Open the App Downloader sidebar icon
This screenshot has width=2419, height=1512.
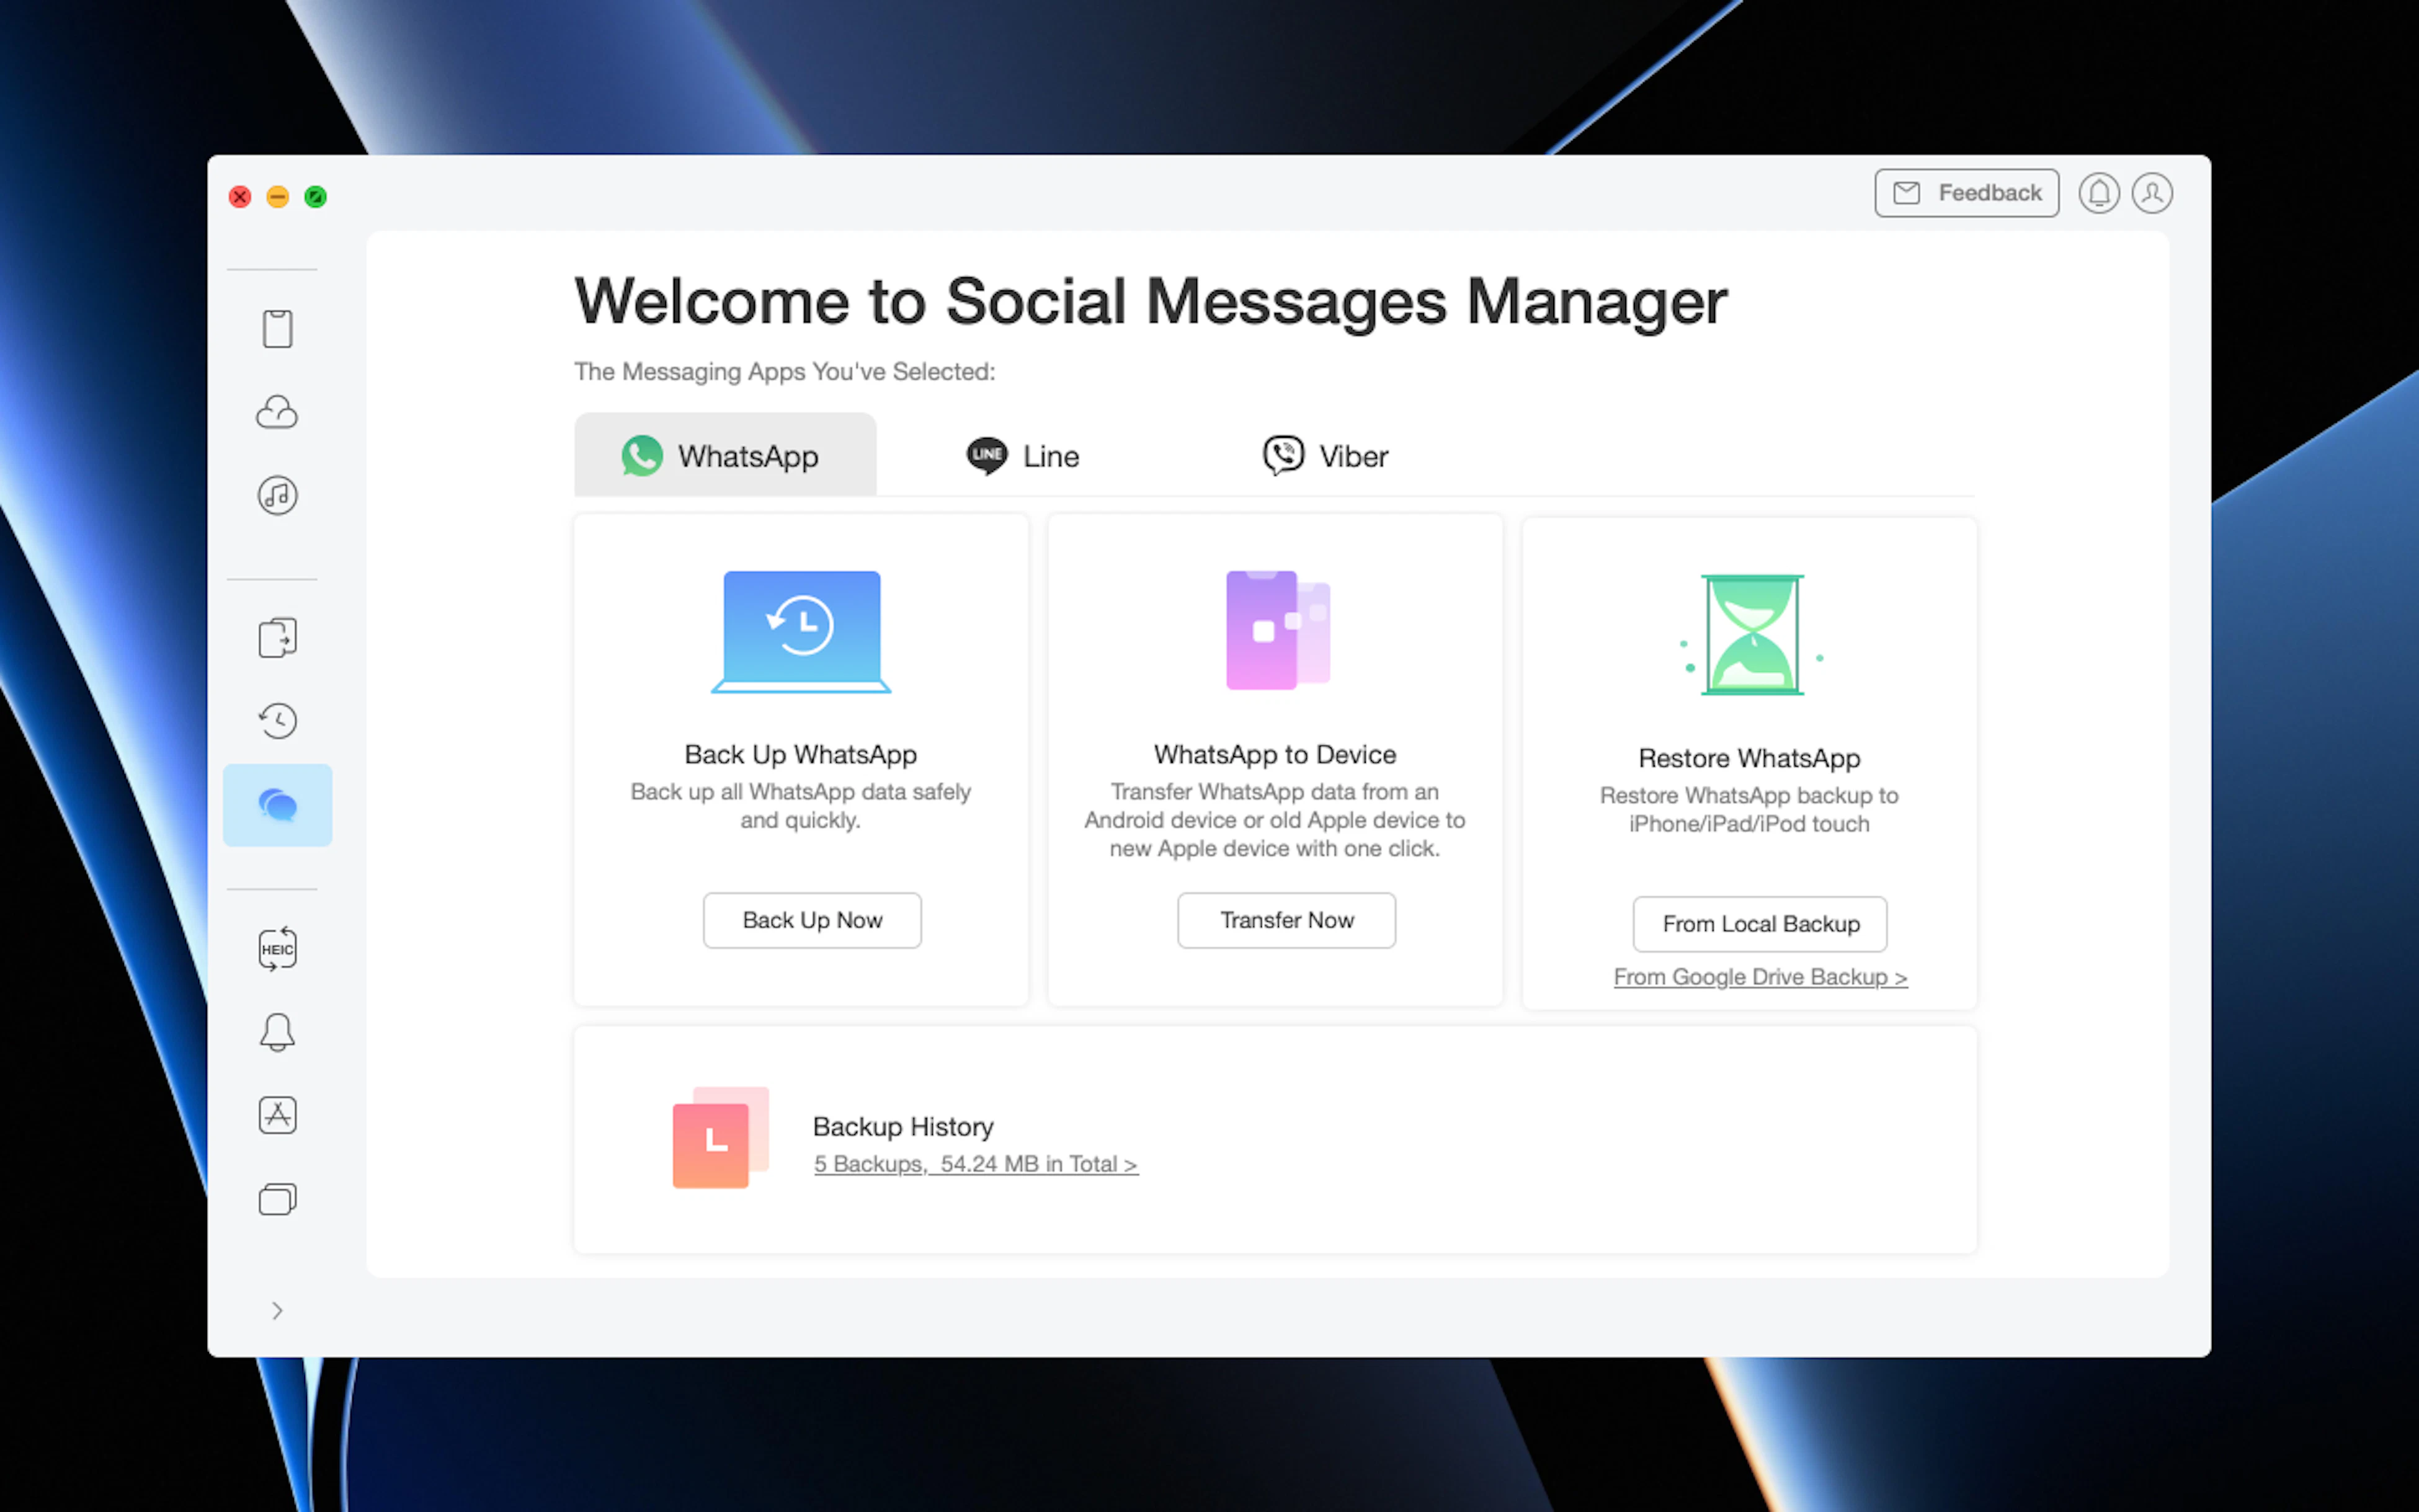(x=277, y=1115)
